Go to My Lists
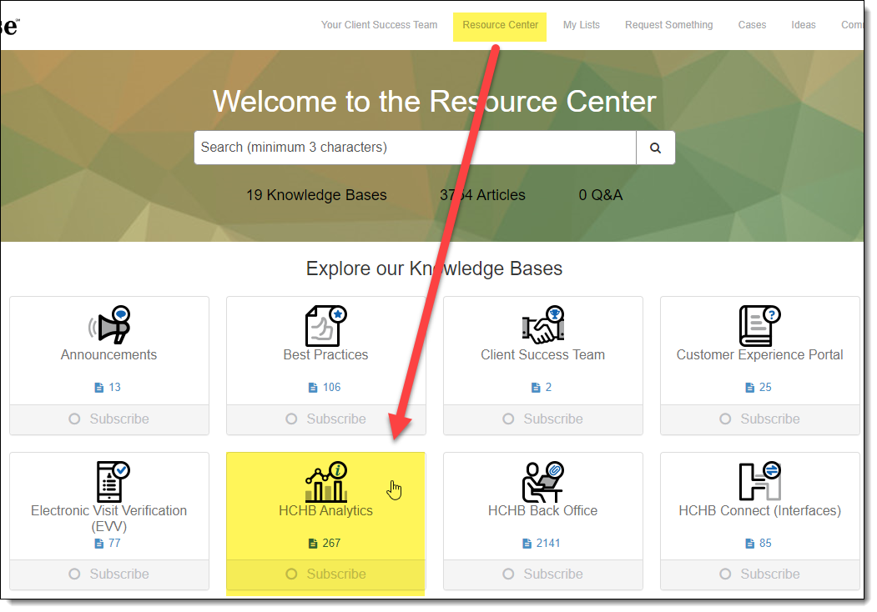 pos(581,25)
